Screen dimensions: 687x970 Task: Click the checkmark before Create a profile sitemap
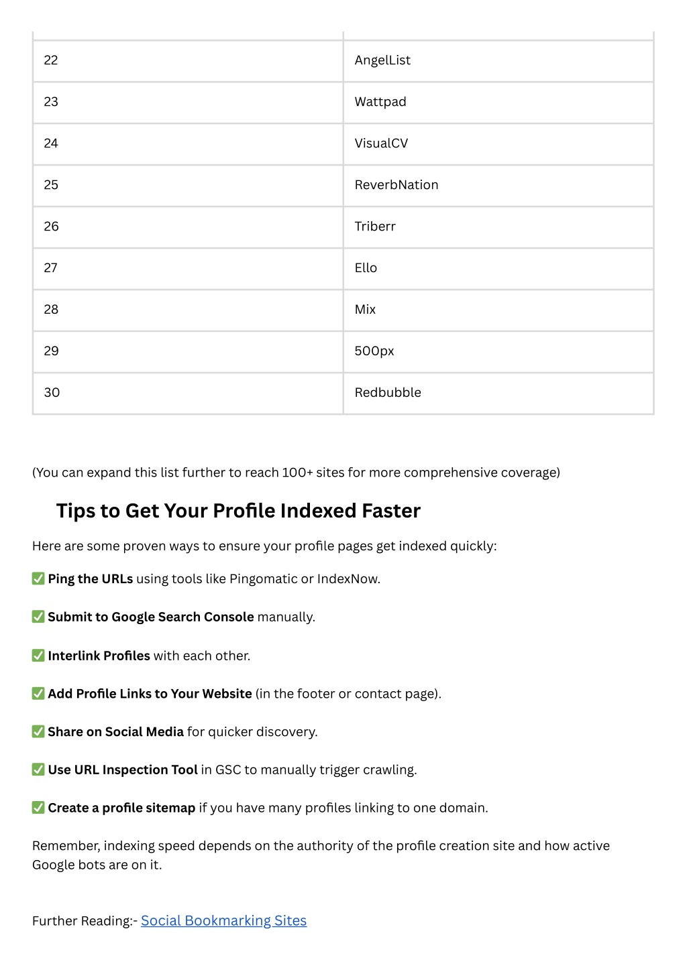coord(38,808)
